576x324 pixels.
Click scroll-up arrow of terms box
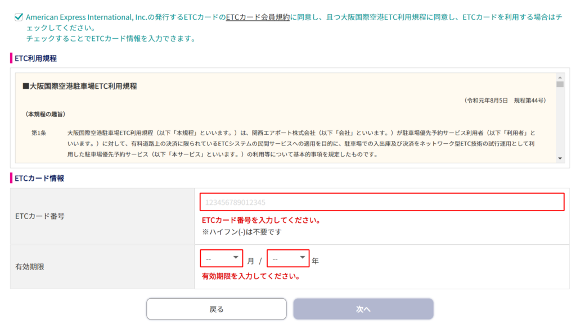560,77
